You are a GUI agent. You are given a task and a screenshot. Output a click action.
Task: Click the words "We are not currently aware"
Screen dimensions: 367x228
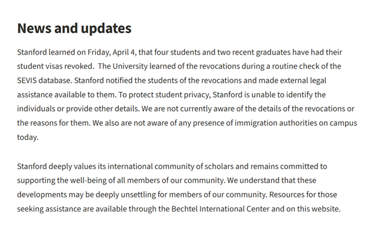click(189, 109)
